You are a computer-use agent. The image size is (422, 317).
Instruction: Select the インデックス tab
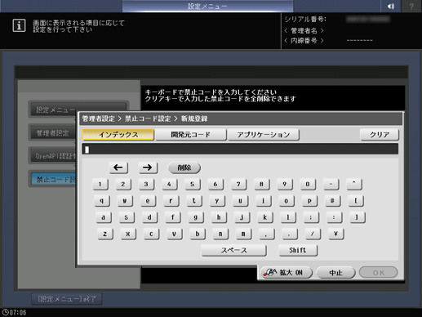tap(118, 135)
